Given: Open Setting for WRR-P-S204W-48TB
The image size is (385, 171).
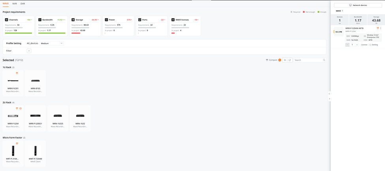Looking at the screenshot, I should point(374,45).
